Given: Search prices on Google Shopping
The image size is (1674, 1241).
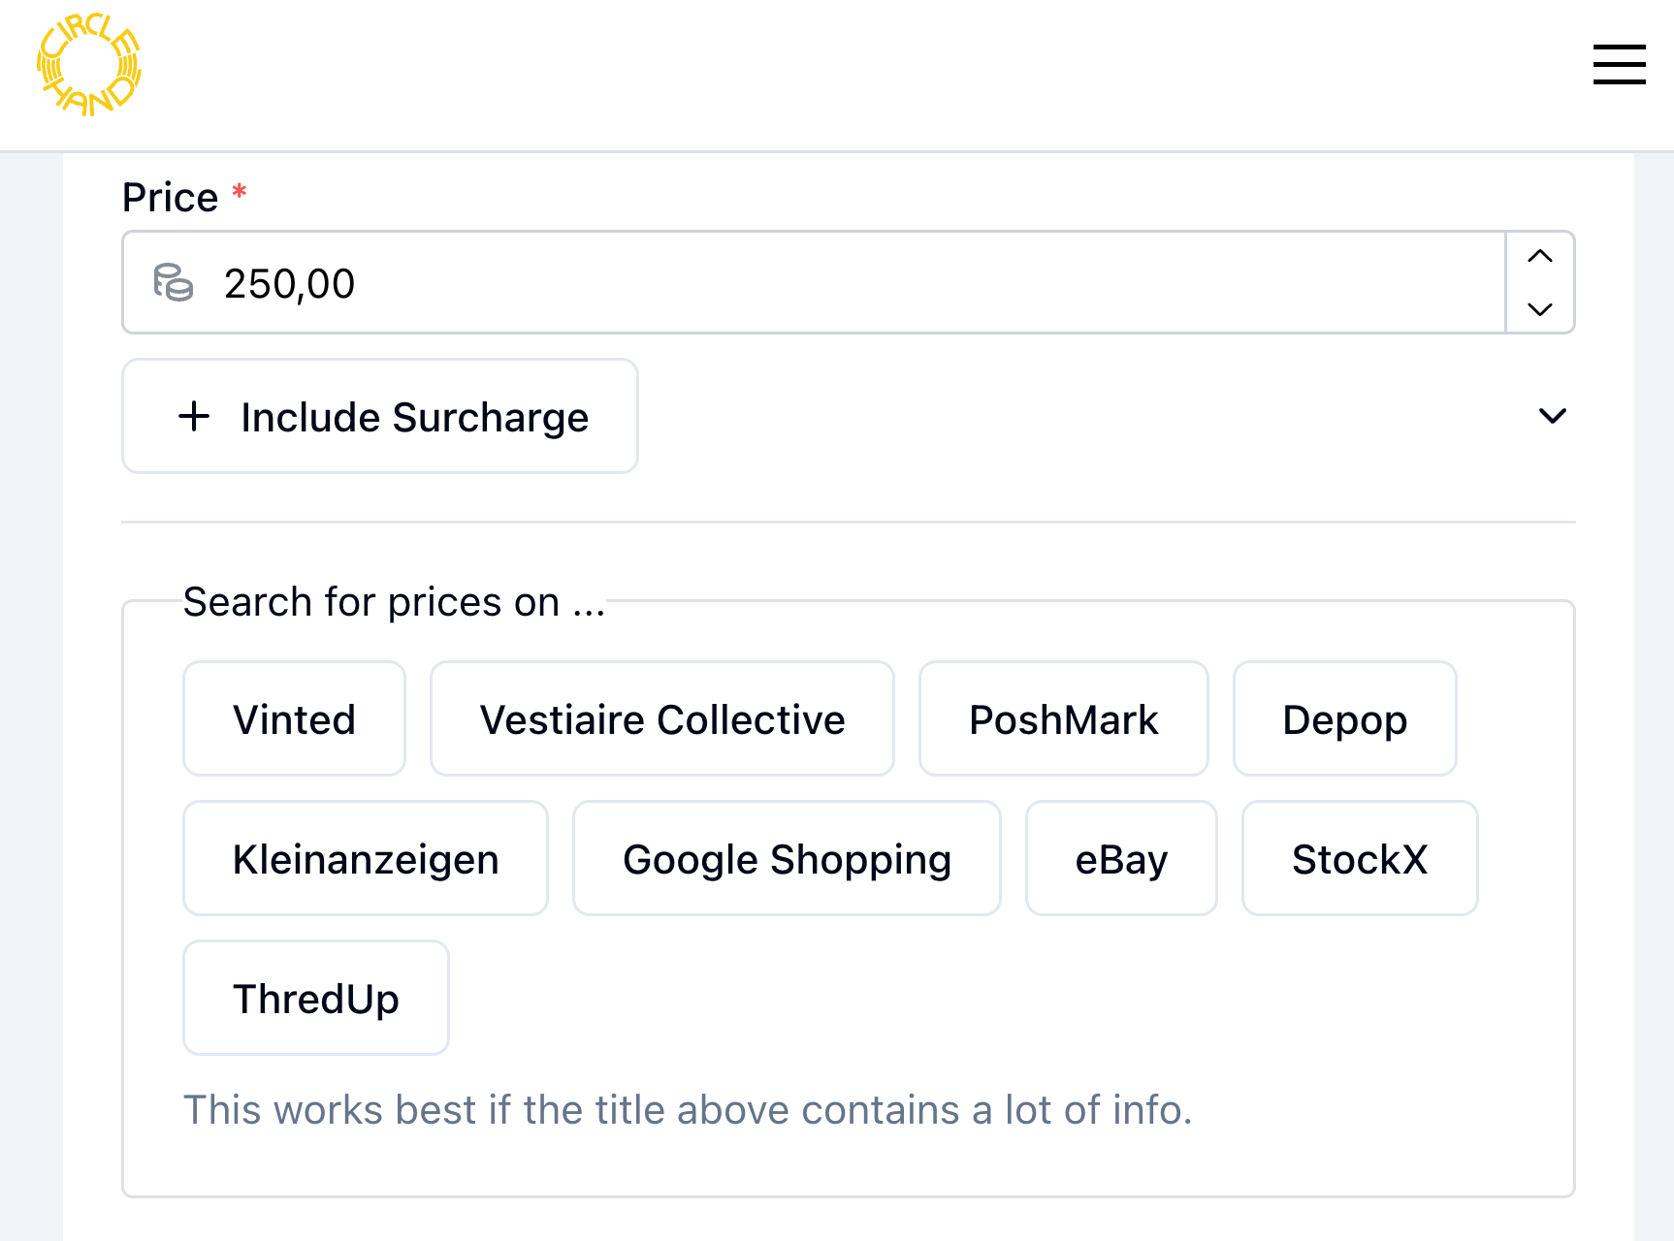Looking at the screenshot, I should [x=787, y=858].
